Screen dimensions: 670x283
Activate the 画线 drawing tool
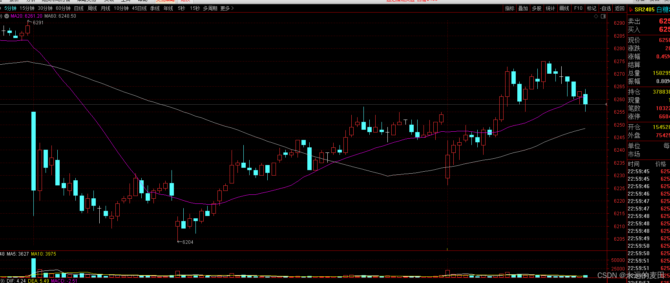564,8
